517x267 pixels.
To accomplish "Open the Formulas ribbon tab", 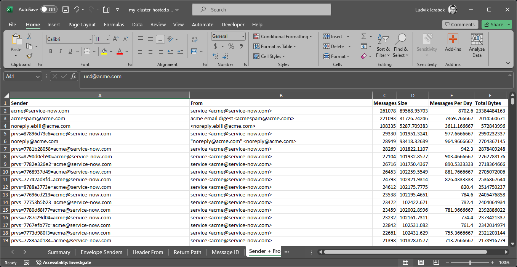I will pos(114,24).
